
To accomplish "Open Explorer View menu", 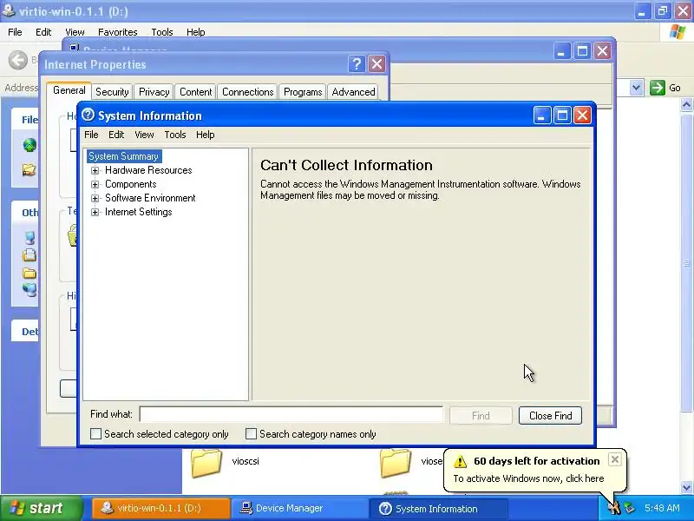I will pos(75,32).
